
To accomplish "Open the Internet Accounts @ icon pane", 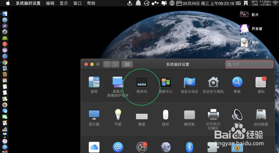I will coord(118,147).
